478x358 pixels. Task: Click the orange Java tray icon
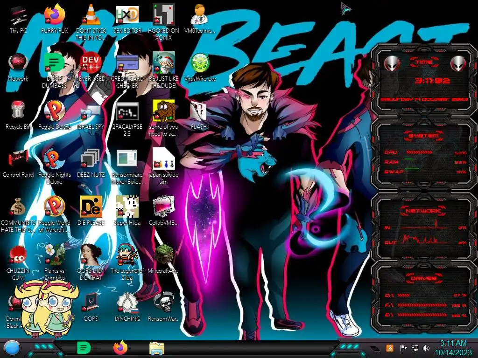tap(389, 348)
